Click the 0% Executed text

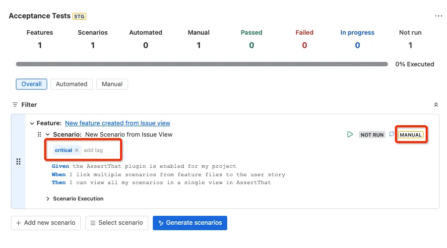point(414,64)
